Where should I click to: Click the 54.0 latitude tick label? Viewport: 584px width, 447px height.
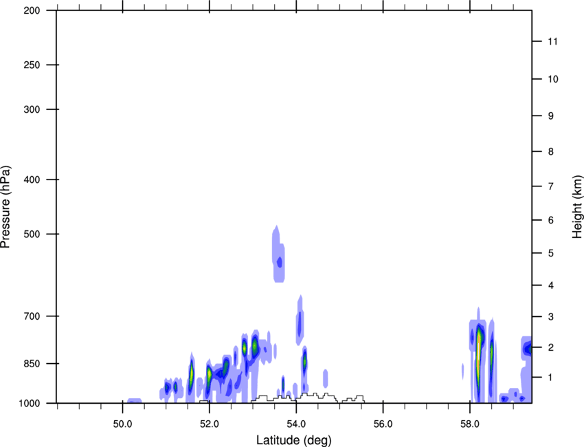point(296,424)
